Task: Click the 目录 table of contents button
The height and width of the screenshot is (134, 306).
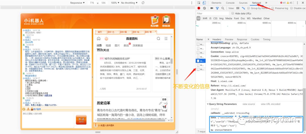Action: click(164, 99)
